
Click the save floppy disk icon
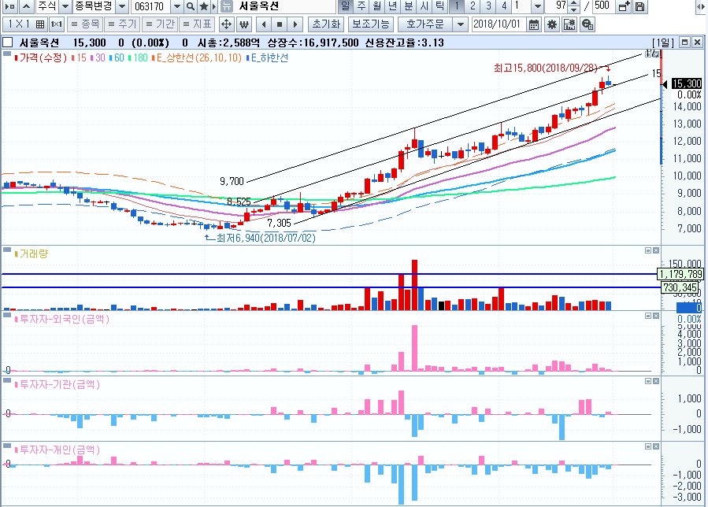tap(639, 6)
